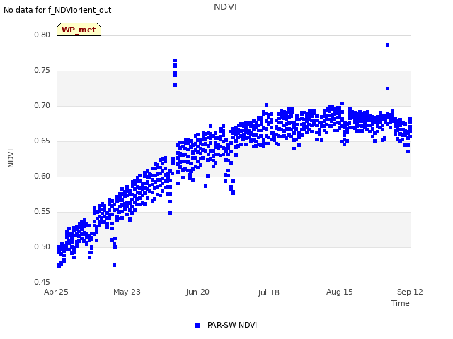Click the 0.50 y-axis tick label
453x339 pixels.
click(x=42, y=246)
